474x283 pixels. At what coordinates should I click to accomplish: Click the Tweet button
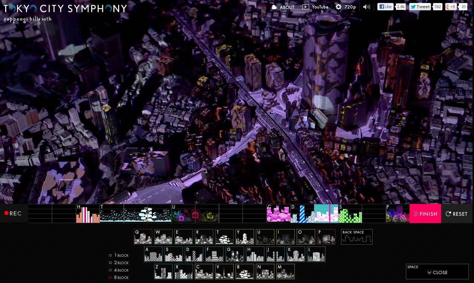tap(420, 7)
